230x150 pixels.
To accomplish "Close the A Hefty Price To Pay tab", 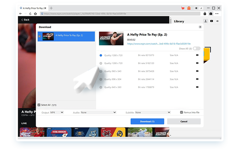I will (45, 8).
